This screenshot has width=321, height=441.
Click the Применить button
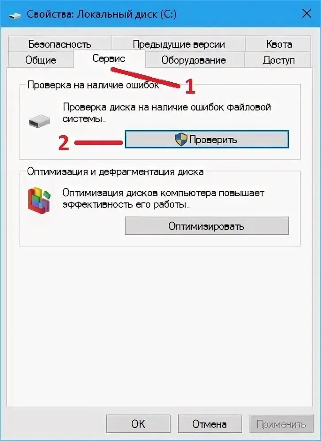pyautogui.click(x=281, y=424)
